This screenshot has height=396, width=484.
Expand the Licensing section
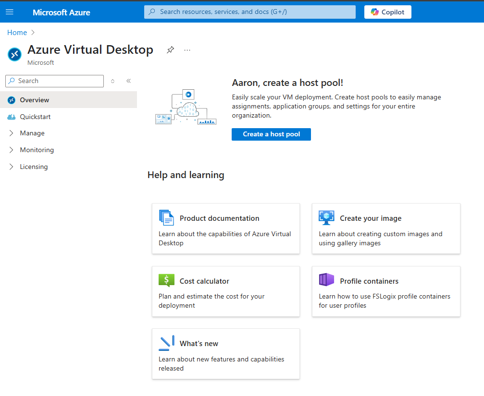coord(12,167)
